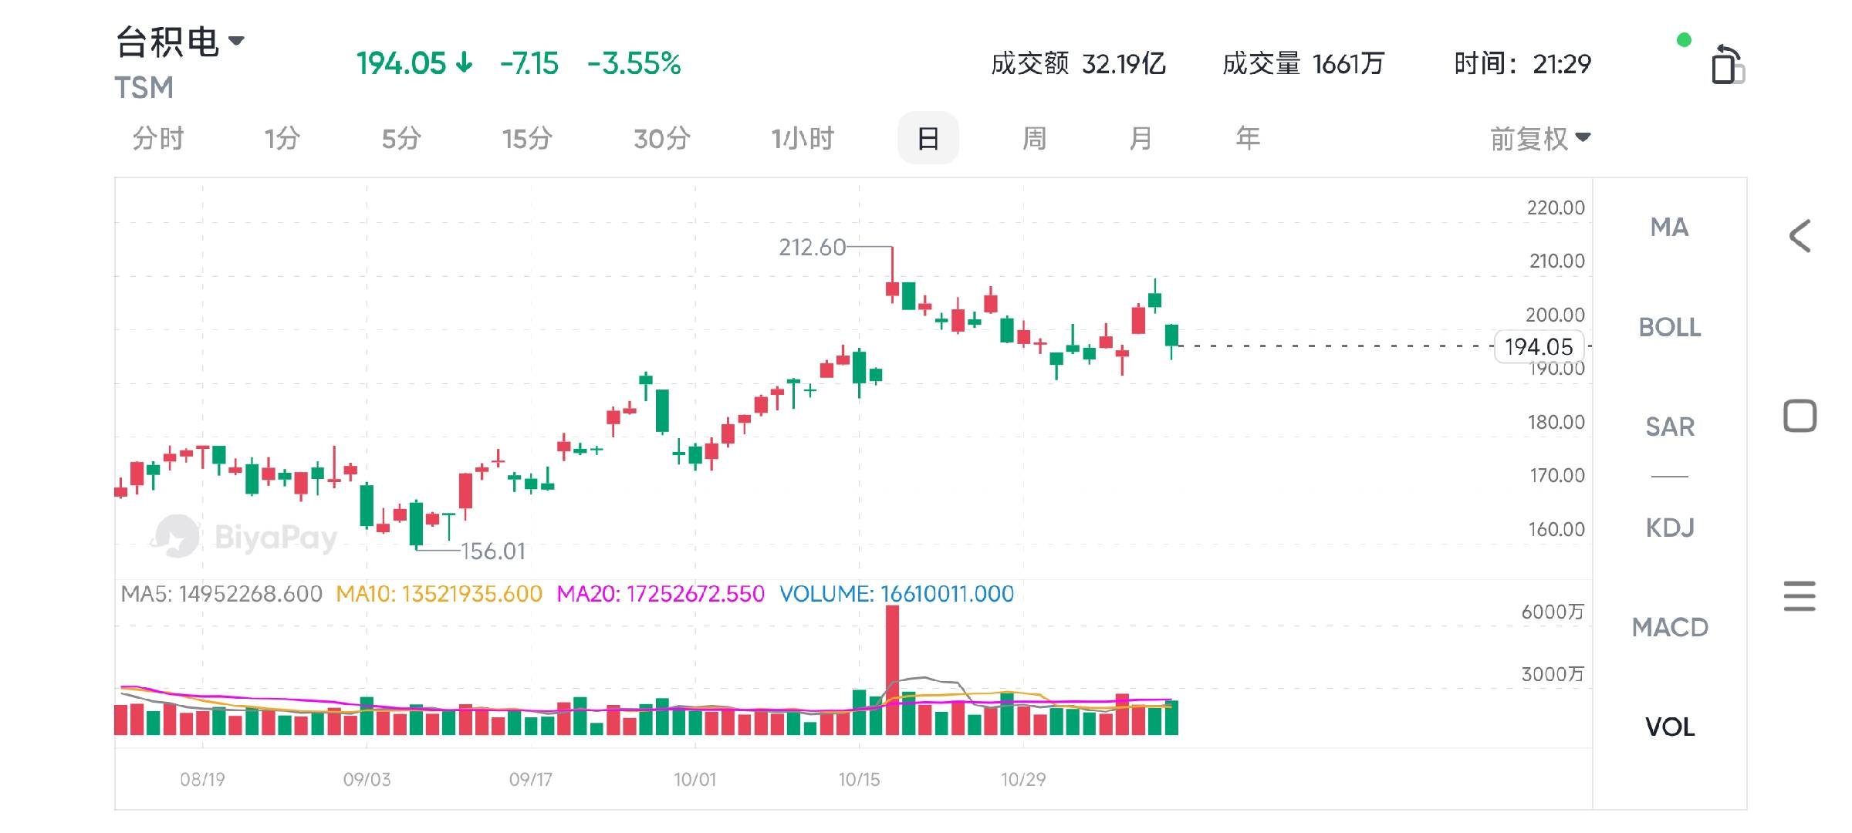
Task: Enable the BOLL overlay indicator
Action: (1669, 327)
